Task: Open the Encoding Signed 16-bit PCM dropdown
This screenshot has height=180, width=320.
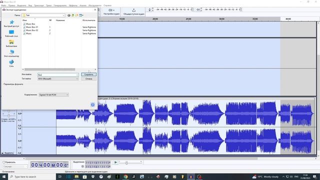Action: 53,94
